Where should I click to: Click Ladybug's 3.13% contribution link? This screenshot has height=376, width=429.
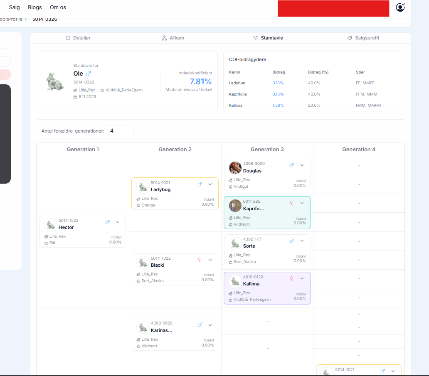coord(278,83)
